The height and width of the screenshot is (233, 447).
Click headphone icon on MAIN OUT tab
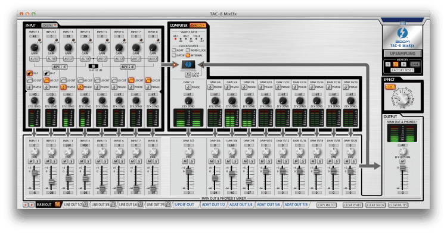pos(58,204)
